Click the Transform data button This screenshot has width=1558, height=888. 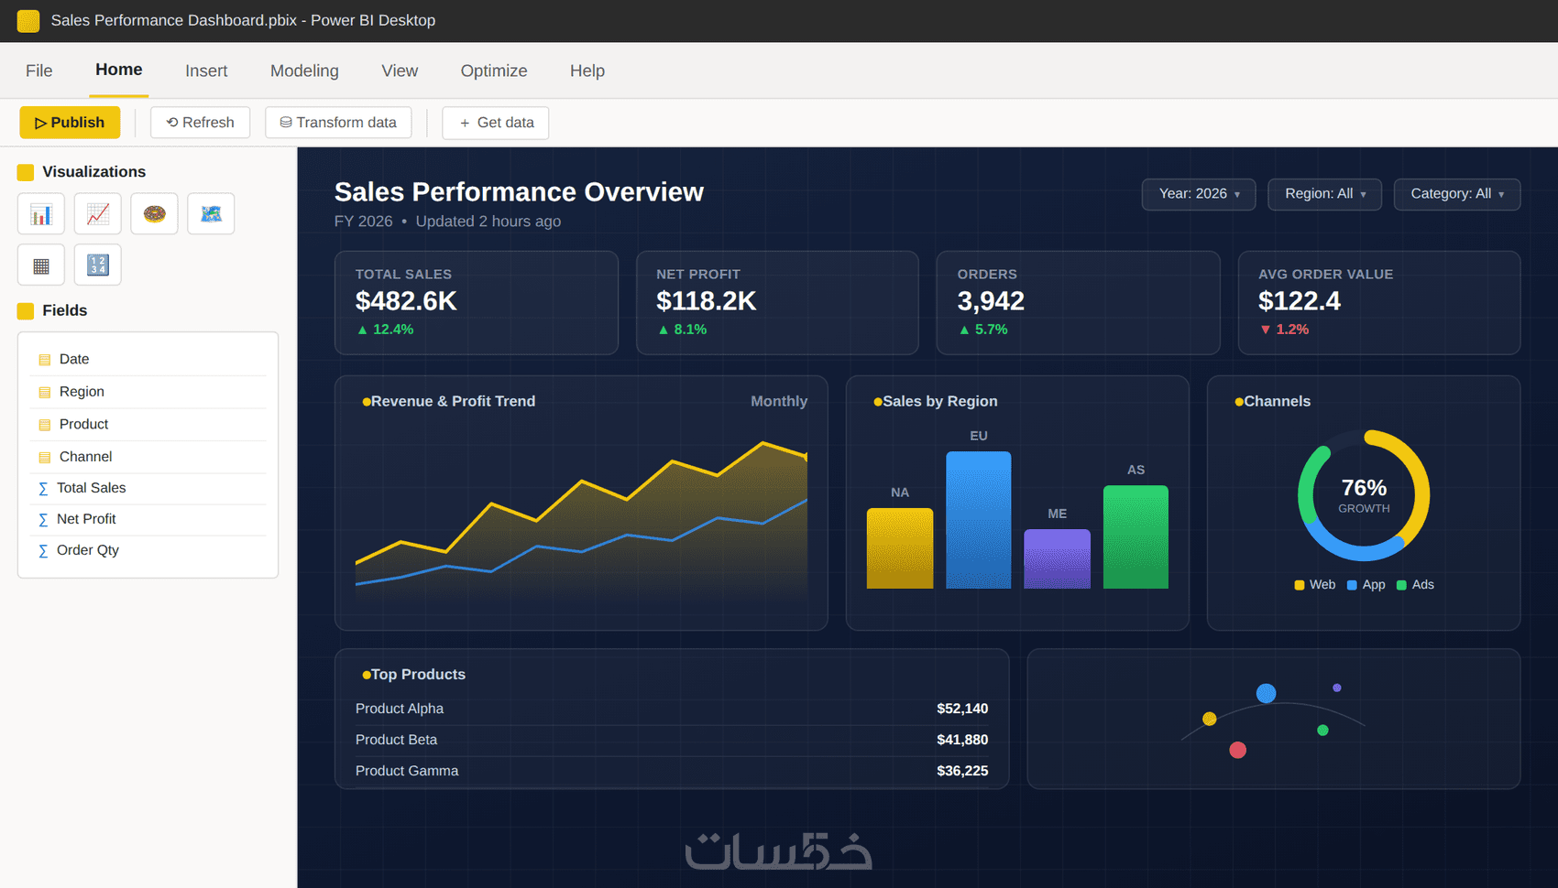point(338,123)
